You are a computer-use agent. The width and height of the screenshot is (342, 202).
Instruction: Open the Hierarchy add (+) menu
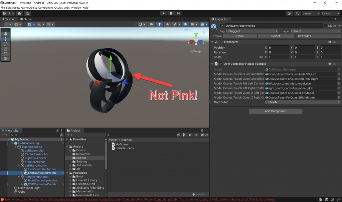pos(4,135)
